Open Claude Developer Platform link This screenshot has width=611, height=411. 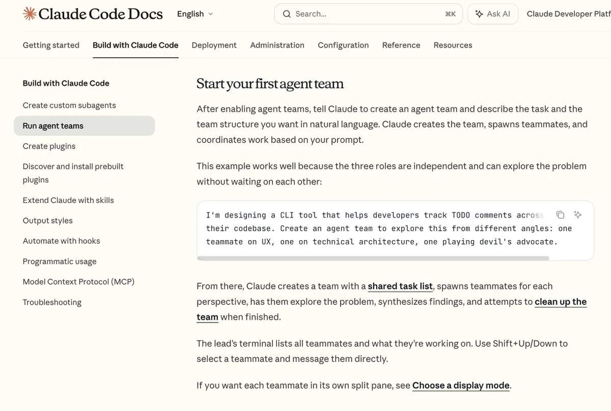[569, 14]
